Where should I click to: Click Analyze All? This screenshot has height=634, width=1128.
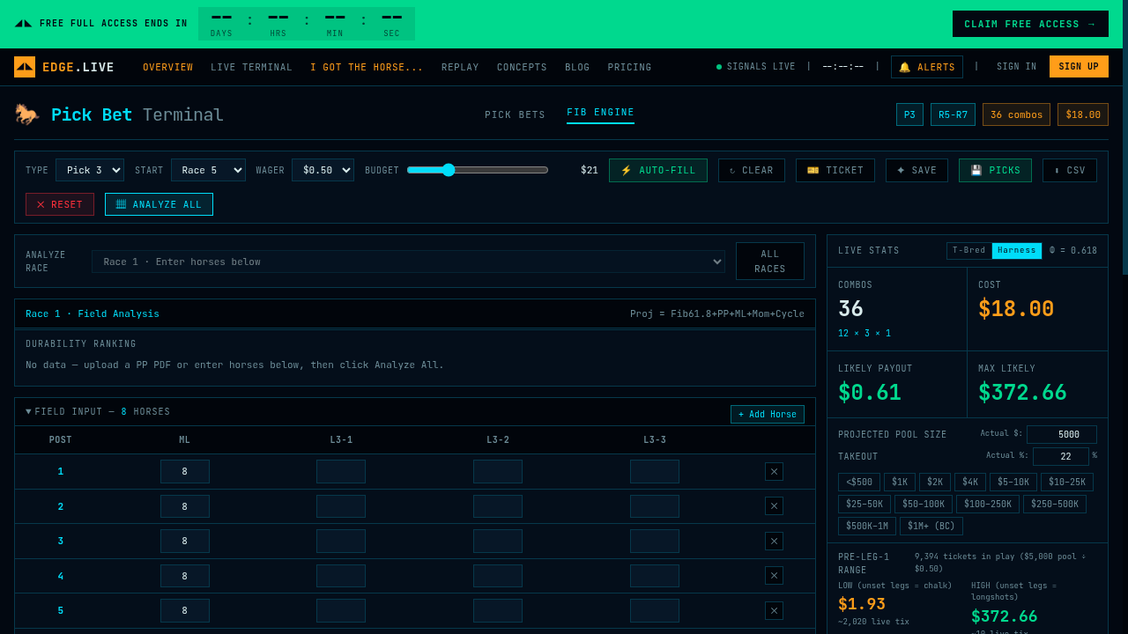159,204
